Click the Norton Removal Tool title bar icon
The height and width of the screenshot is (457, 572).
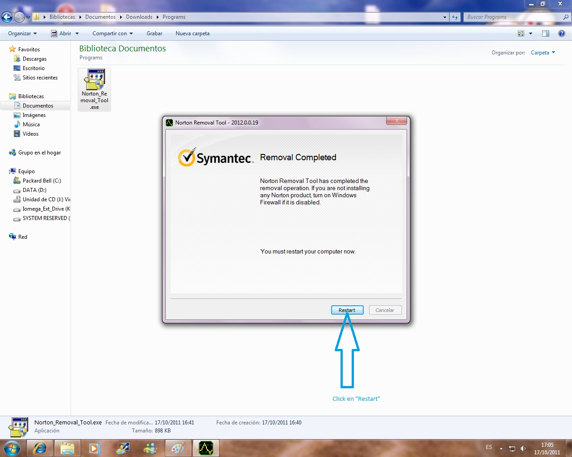click(169, 123)
